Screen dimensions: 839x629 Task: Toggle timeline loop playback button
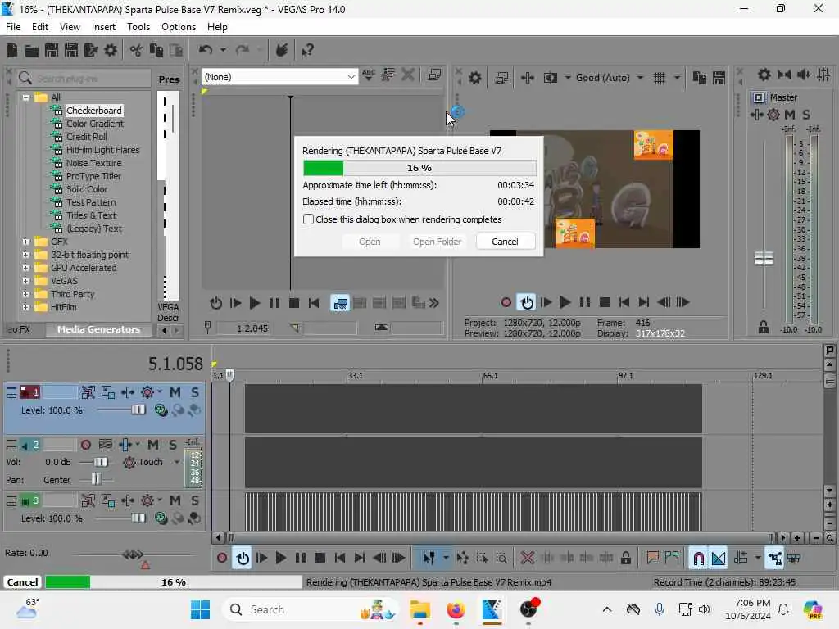tap(243, 559)
